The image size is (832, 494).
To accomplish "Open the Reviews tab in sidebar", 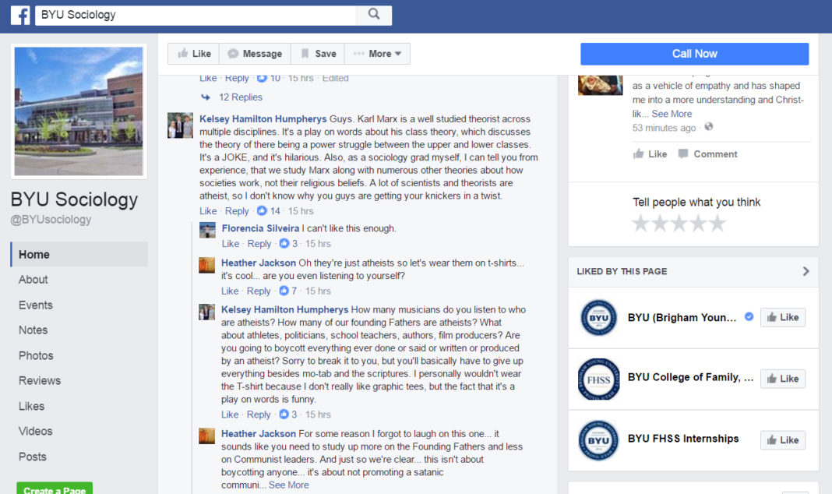I will [x=40, y=380].
